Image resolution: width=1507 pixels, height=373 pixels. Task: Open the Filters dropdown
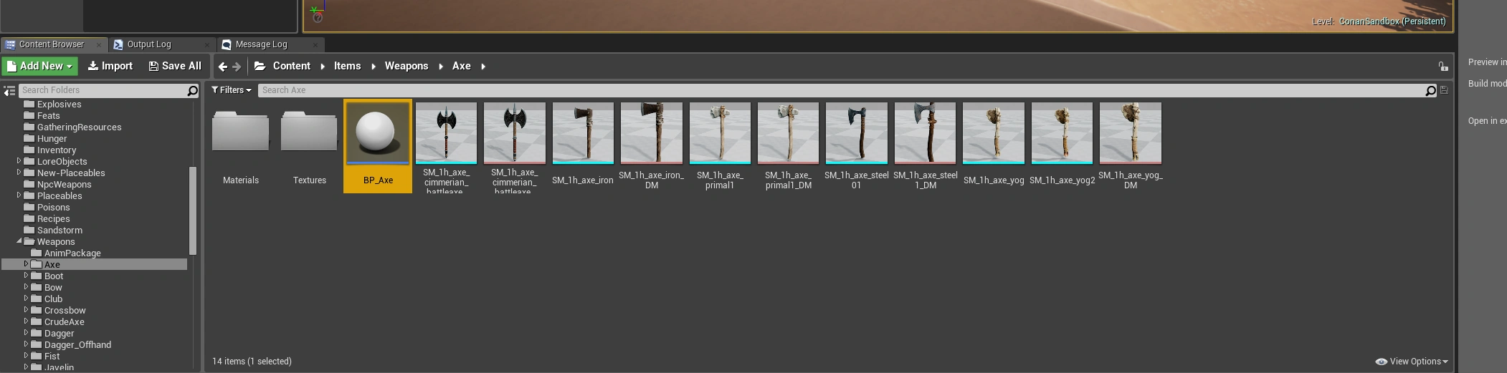231,90
